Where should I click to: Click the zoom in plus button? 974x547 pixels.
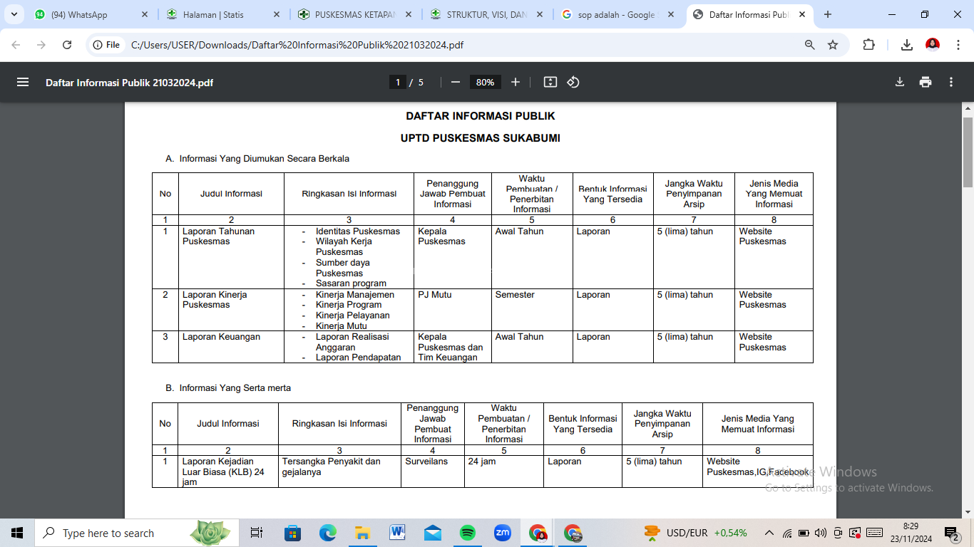[516, 82]
